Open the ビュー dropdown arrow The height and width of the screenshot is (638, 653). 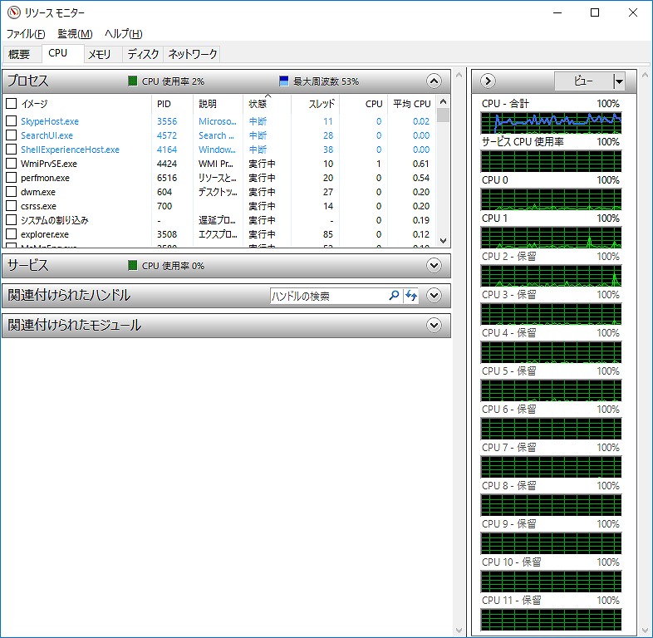[619, 81]
